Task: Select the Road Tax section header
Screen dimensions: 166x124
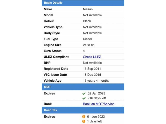Action: [83, 110]
